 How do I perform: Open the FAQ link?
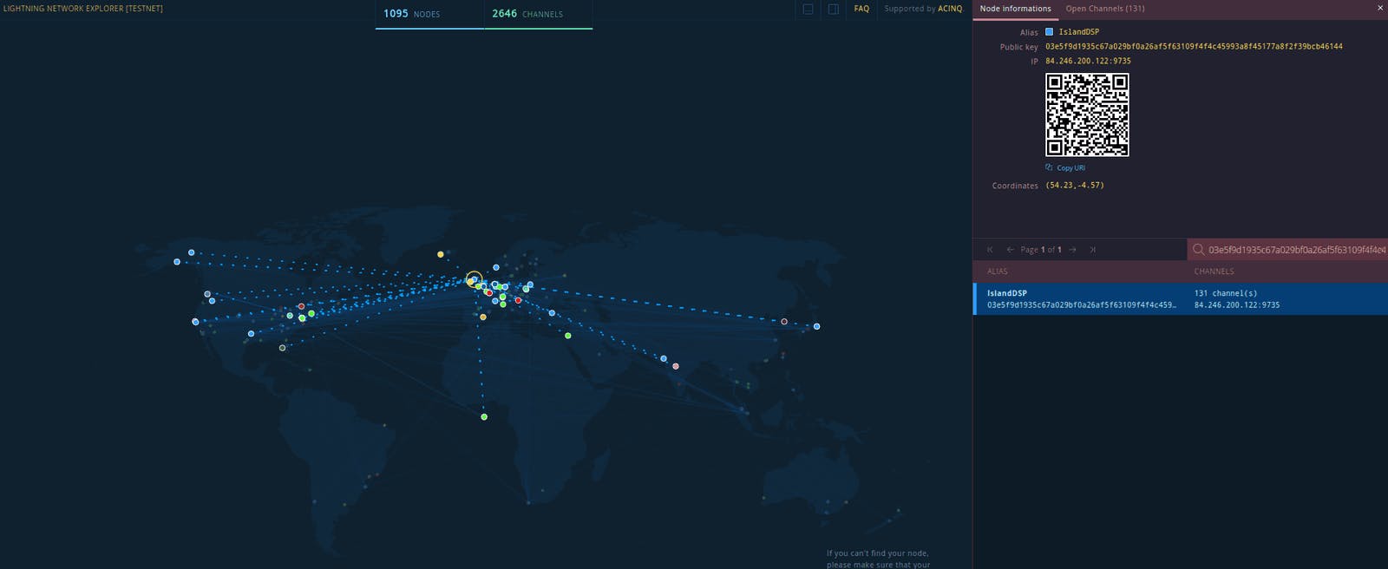[861, 9]
